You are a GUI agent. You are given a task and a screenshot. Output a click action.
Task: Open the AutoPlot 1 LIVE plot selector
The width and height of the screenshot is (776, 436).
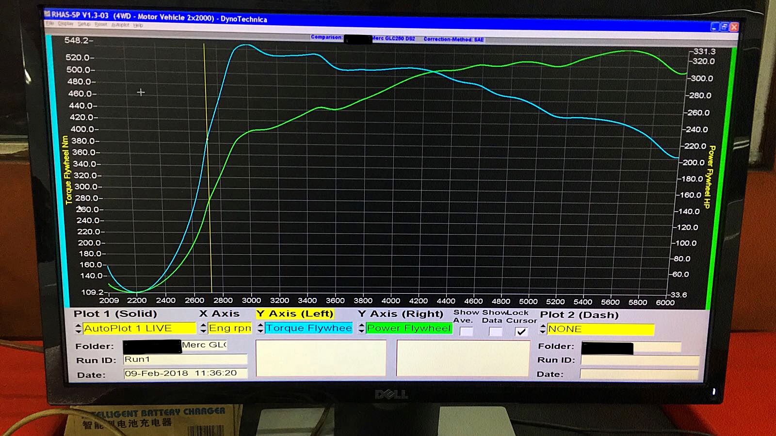click(x=139, y=328)
